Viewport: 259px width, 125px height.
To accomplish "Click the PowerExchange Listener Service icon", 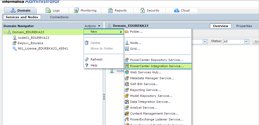I will pos(127,119).
